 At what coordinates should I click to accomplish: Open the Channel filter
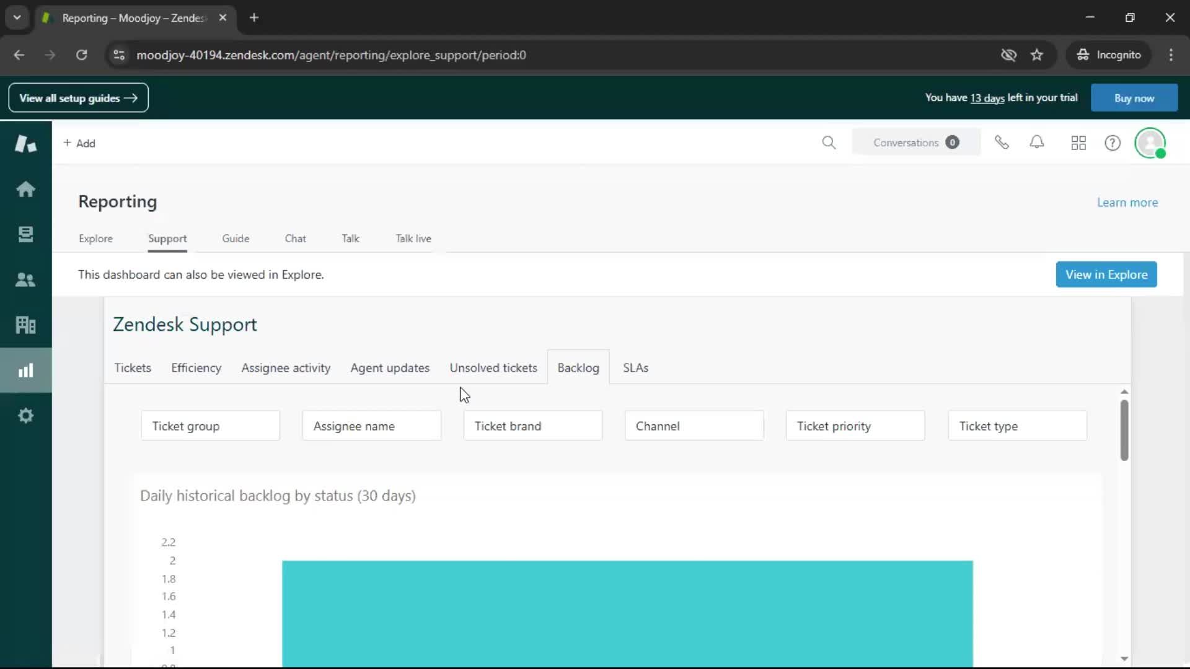click(x=694, y=426)
